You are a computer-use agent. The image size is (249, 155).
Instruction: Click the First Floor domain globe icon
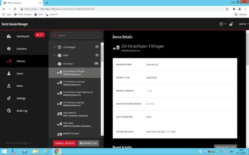click(59, 64)
